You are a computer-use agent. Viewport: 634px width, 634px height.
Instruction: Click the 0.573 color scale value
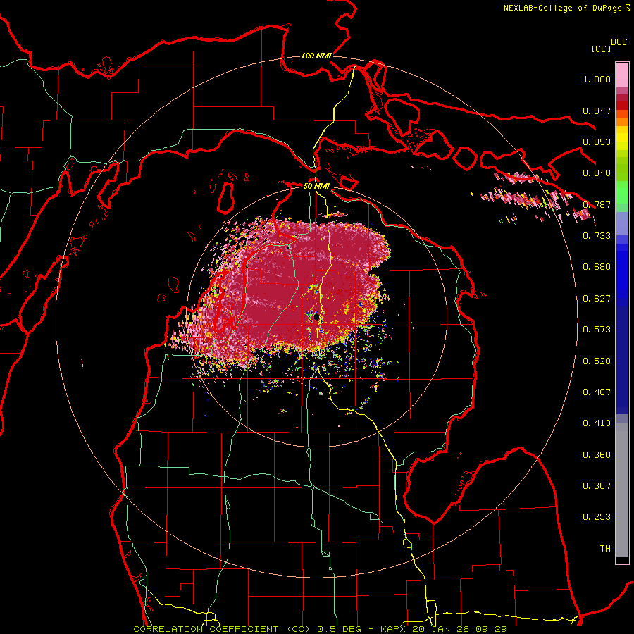(597, 330)
